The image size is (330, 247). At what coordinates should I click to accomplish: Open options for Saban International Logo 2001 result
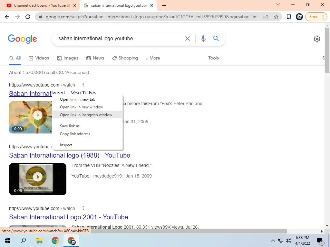tap(83, 208)
